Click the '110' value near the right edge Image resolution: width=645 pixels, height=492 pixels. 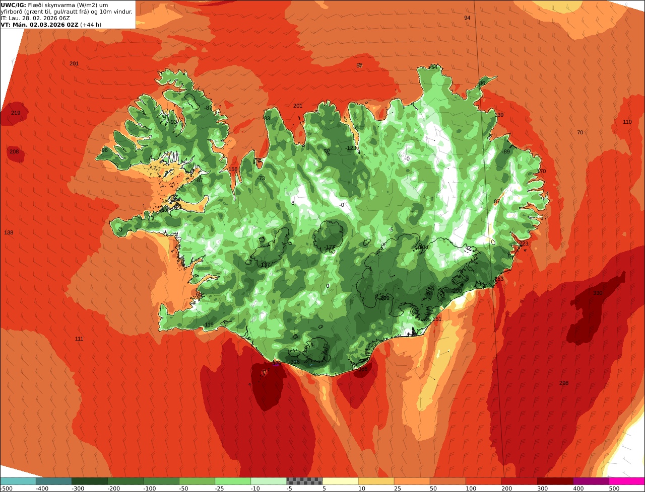(627, 122)
